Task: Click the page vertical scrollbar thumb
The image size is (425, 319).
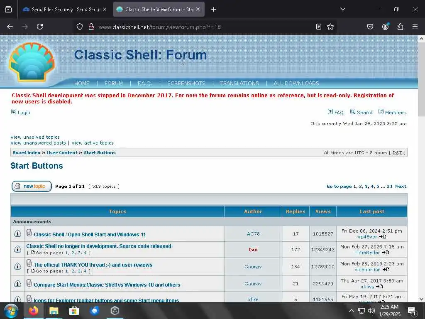Action: tap(421, 80)
